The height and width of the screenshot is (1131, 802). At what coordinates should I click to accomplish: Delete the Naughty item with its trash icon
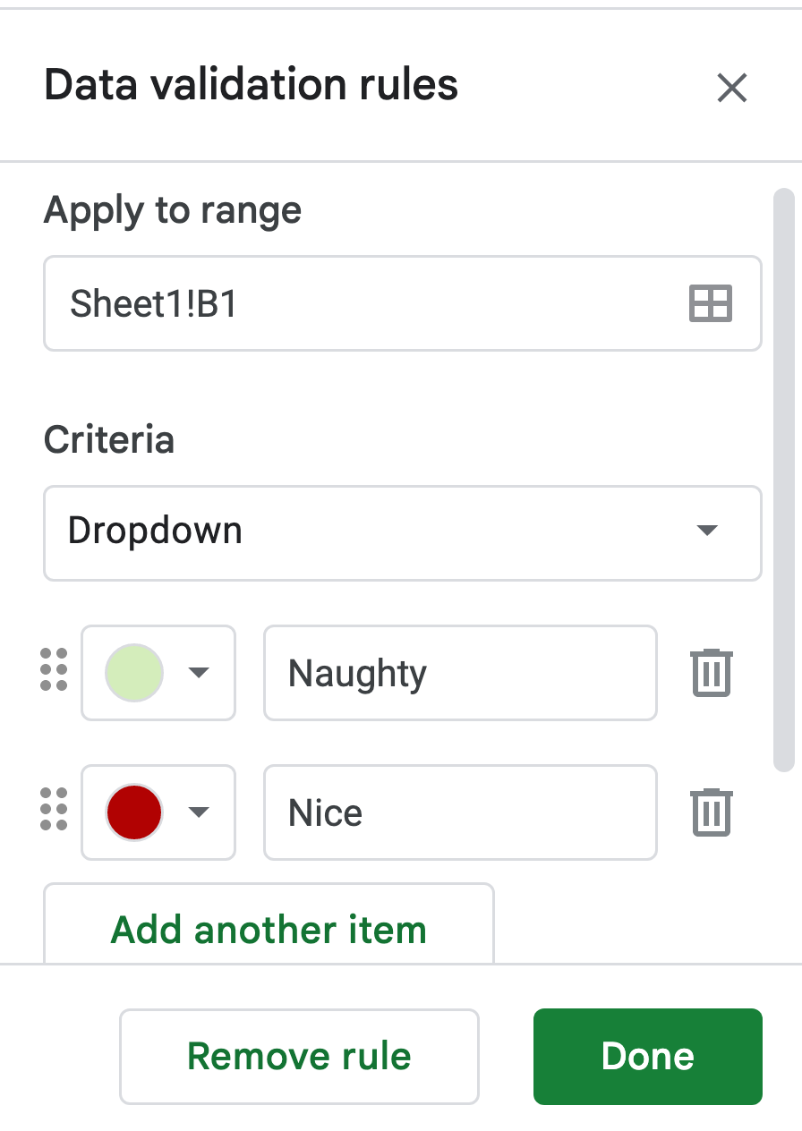[712, 673]
